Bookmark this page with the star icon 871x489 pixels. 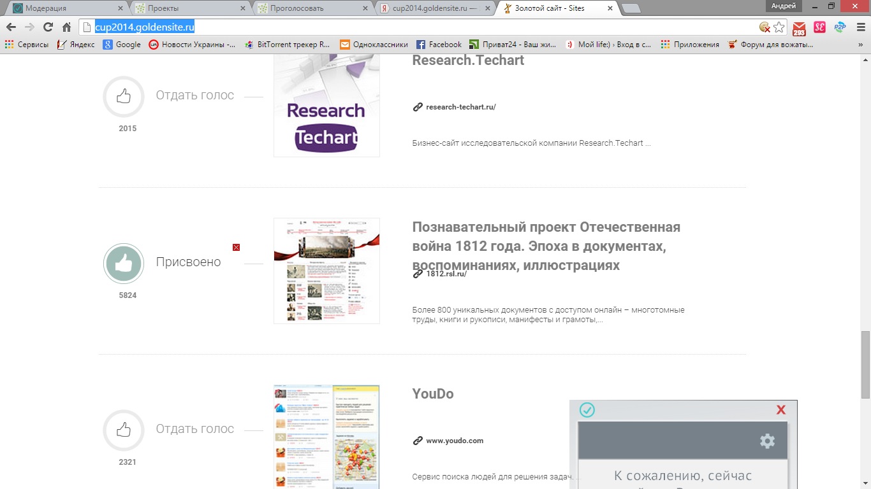pos(779,27)
